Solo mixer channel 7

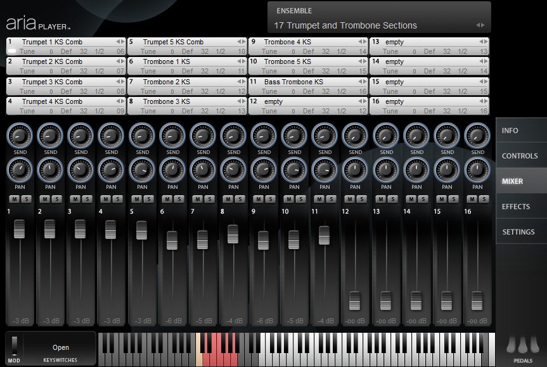point(209,199)
